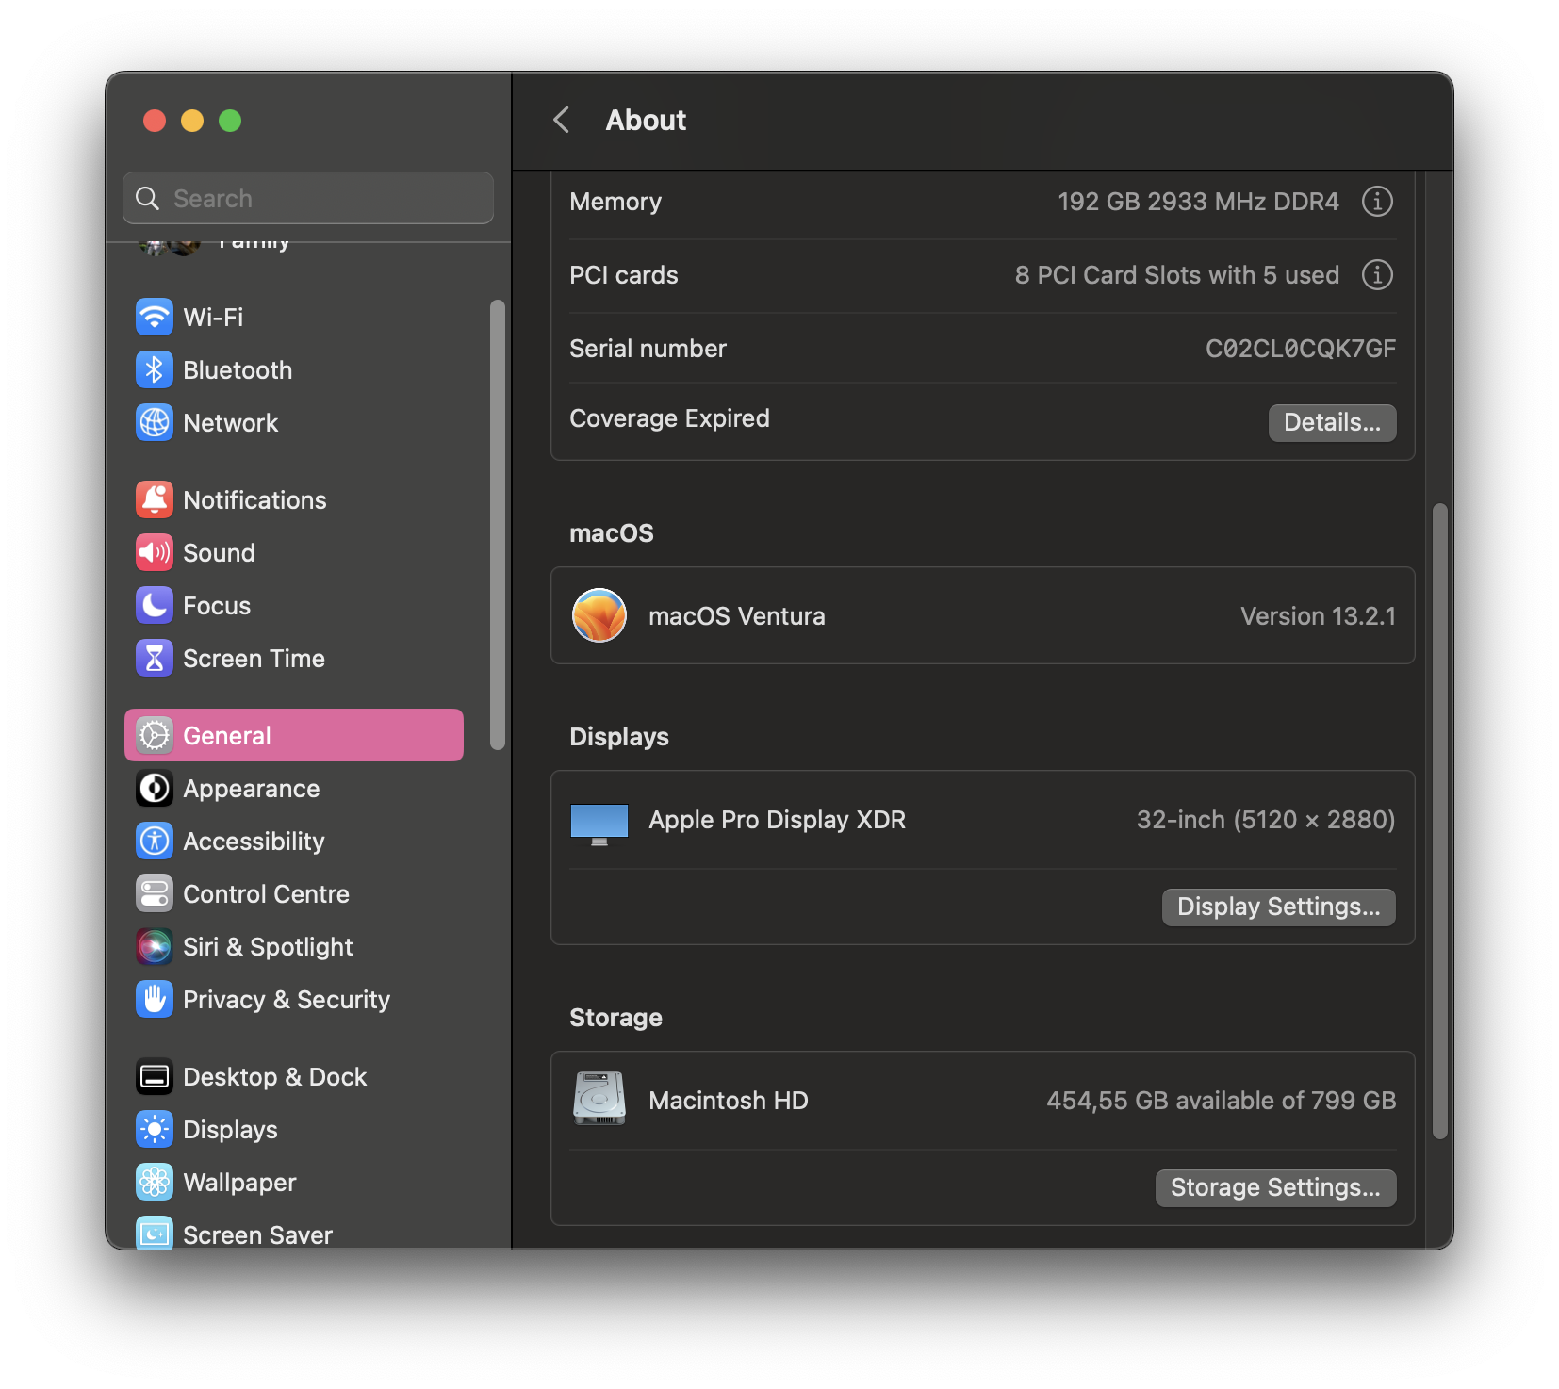Click the Desktop & Dock label

(x=274, y=1077)
